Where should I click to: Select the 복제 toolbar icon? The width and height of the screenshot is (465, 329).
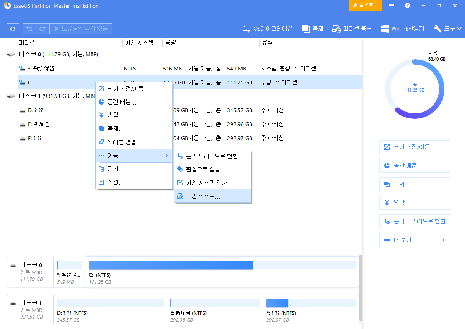pyautogui.click(x=313, y=28)
